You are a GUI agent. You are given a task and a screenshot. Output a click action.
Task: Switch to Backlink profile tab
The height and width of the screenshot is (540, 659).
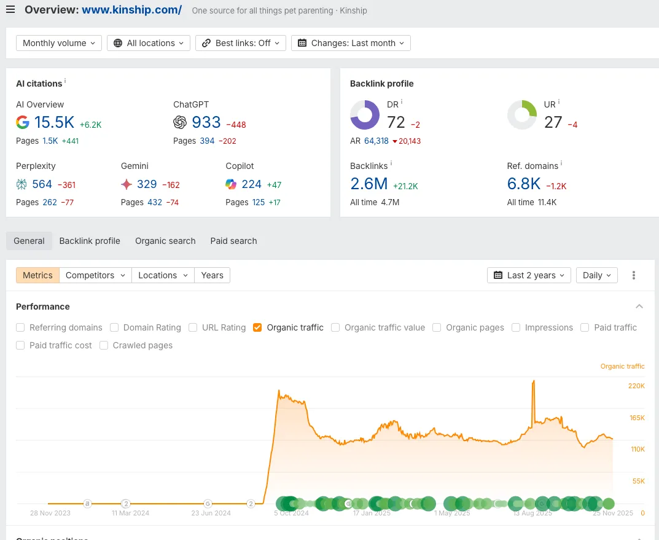tap(90, 241)
